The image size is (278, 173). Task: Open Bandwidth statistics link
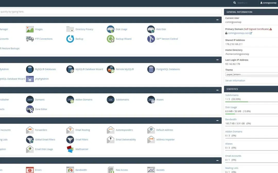click(231, 119)
